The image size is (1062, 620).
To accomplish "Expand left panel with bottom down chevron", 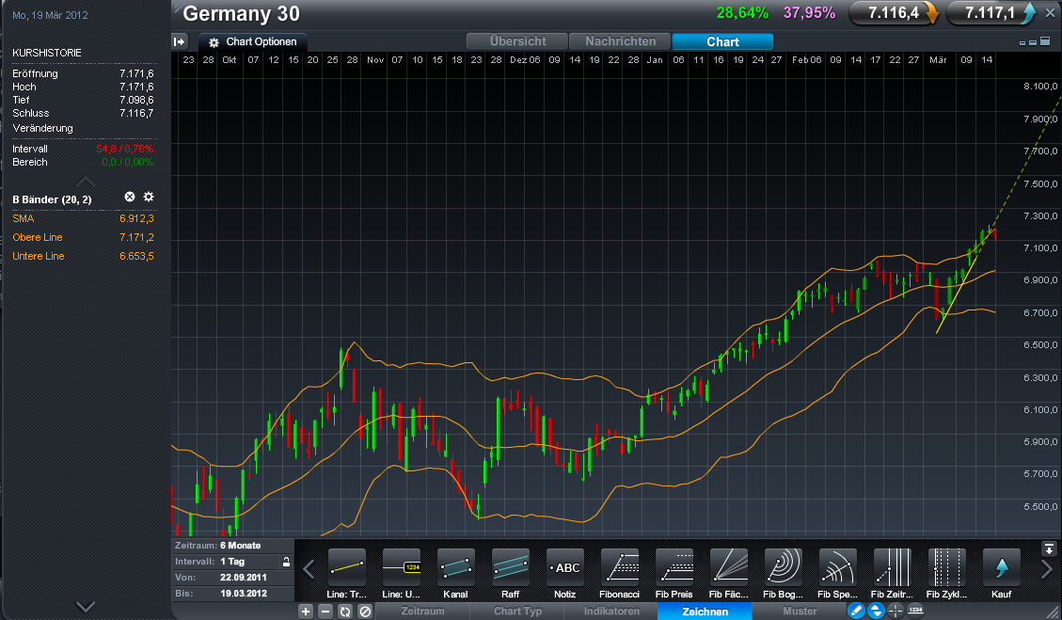I will [86, 606].
